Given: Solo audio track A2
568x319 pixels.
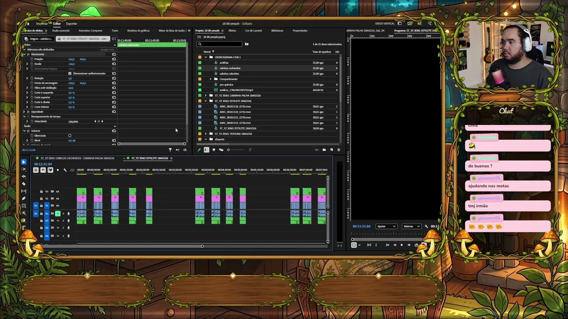Looking at the screenshot, I should [x=63, y=221].
